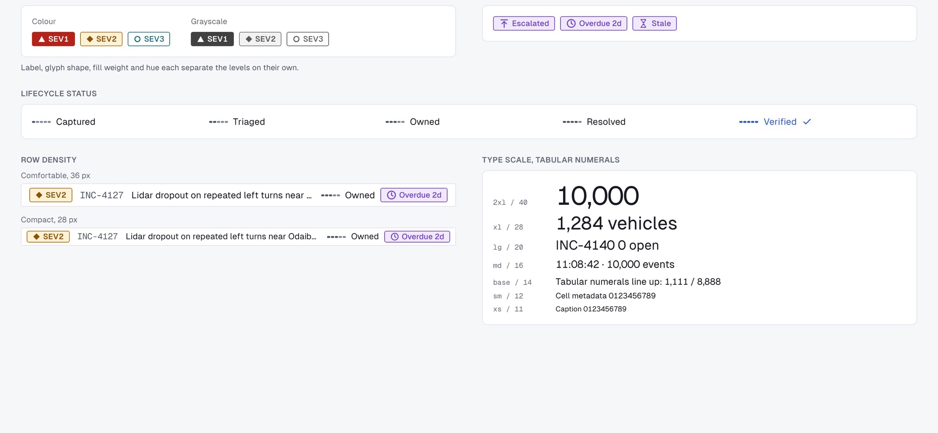Click the grayscale SEV2 badge
938x433 pixels.
coord(260,39)
